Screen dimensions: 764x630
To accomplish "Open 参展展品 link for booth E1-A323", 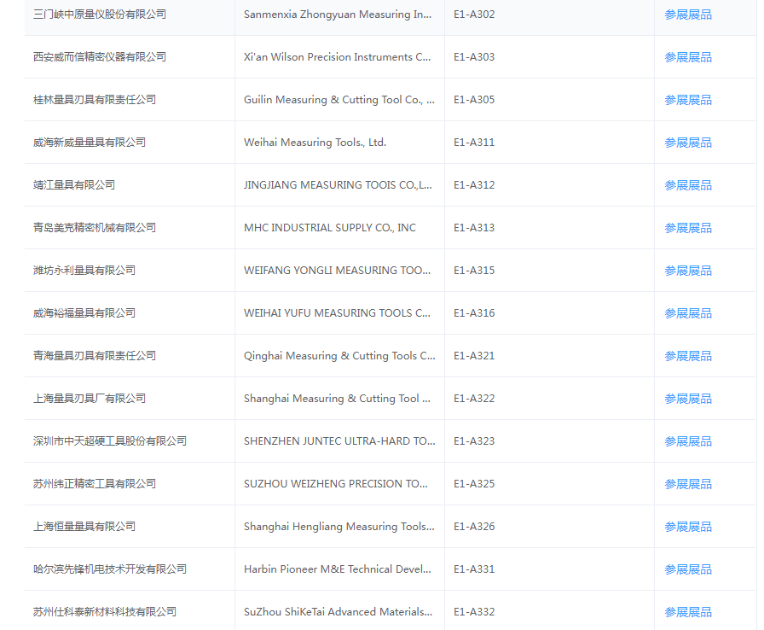I will (688, 441).
